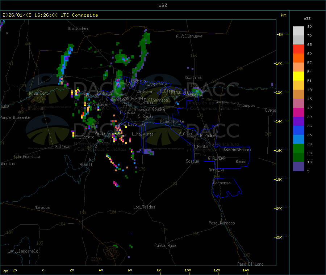Click the 30 dBZ green legend swatch

[298, 148]
